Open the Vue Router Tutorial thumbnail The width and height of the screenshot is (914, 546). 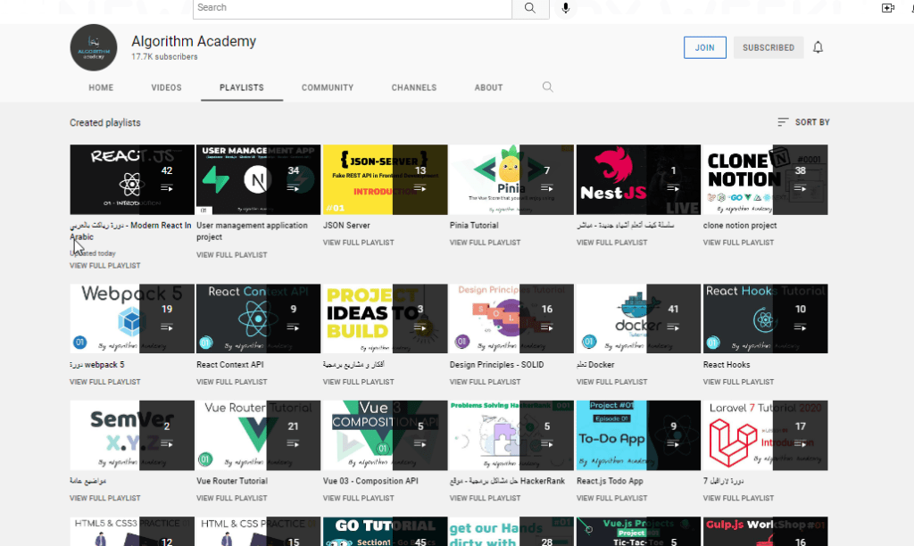[x=258, y=434]
